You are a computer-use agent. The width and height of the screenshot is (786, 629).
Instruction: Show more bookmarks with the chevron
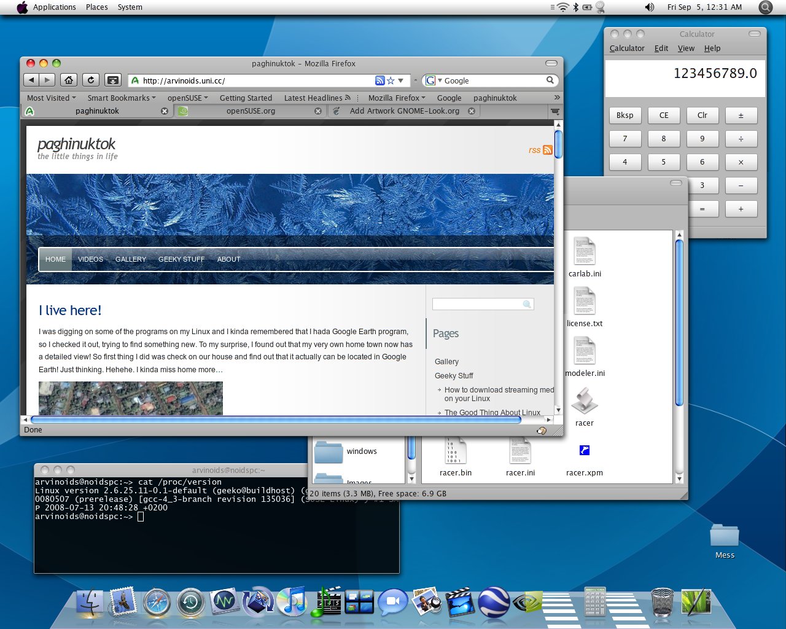pyautogui.click(x=557, y=97)
